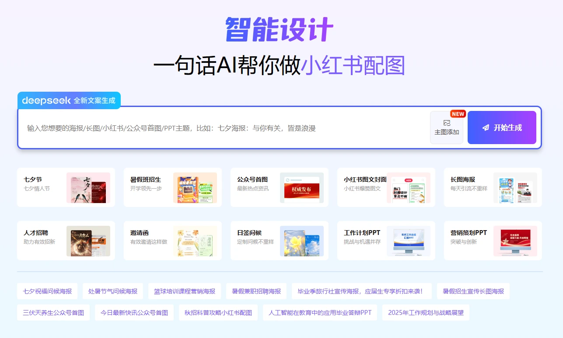Select the 小红书图文封面 template

tap(385, 187)
